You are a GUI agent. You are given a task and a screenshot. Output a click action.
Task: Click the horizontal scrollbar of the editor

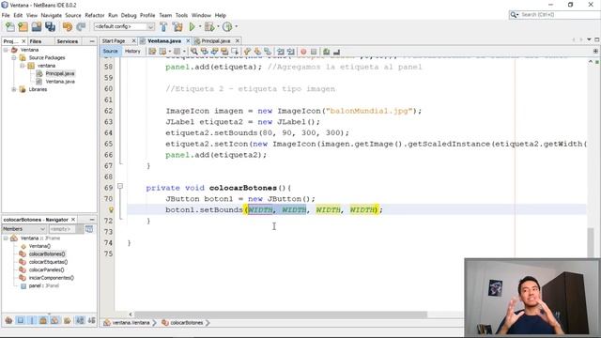tap(281, 315)
